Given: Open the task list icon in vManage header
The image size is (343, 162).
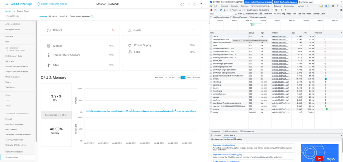Looking at the screenshot, I should (189, 4).
